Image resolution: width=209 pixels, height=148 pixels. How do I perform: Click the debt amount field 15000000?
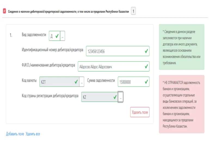[134, 82]
